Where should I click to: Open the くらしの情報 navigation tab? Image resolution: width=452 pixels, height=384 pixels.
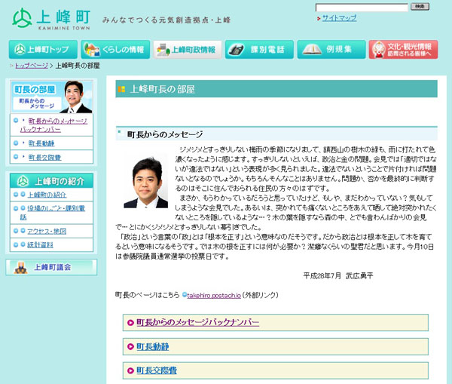(115, 50)
